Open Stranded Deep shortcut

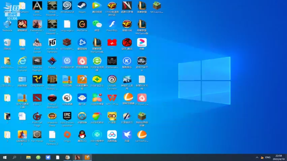(52, 119)
